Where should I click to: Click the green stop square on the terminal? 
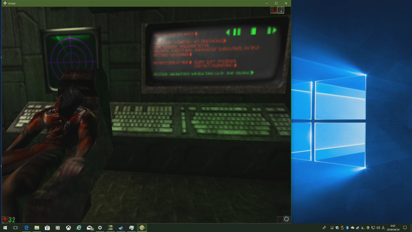(253, 31)
